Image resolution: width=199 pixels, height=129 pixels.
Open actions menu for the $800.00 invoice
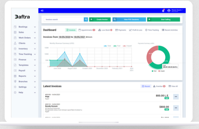(176, 108)
